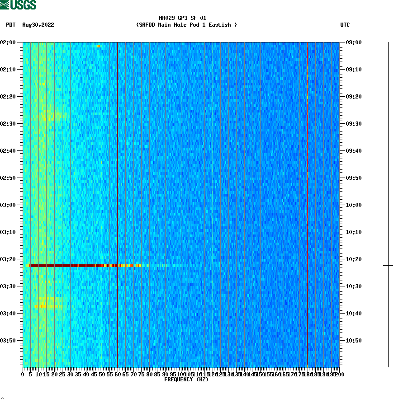Select the green wave emblem beside USGS text
Viewport: 408px width, 403px height.
click(x=5, y=5)
